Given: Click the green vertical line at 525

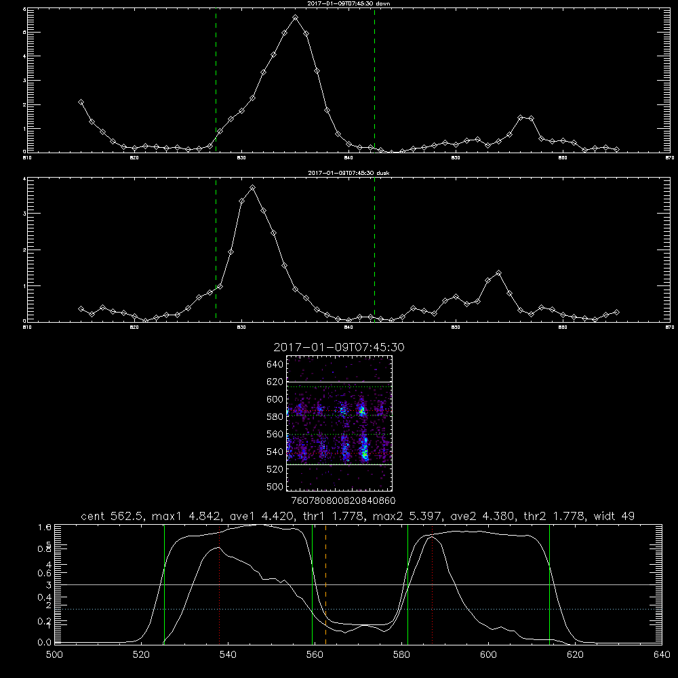Looking at the screenshot, I should point(164,584).
